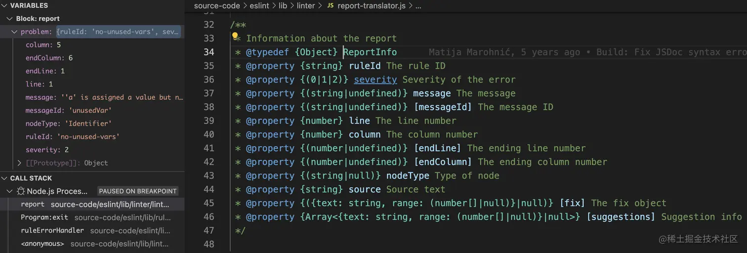
Task: Click 'Information about the report' comment
Action: click(322, 38)
